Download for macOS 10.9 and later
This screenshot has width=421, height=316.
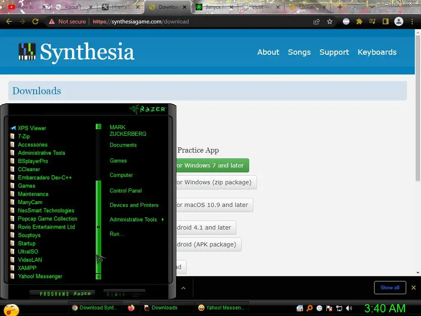pyautogui.click(x=215, y=205)
